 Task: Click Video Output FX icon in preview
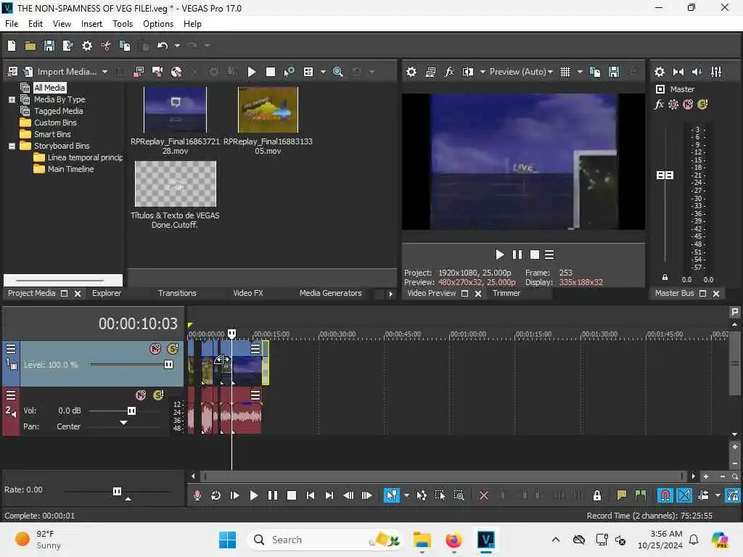coord(448,72)
